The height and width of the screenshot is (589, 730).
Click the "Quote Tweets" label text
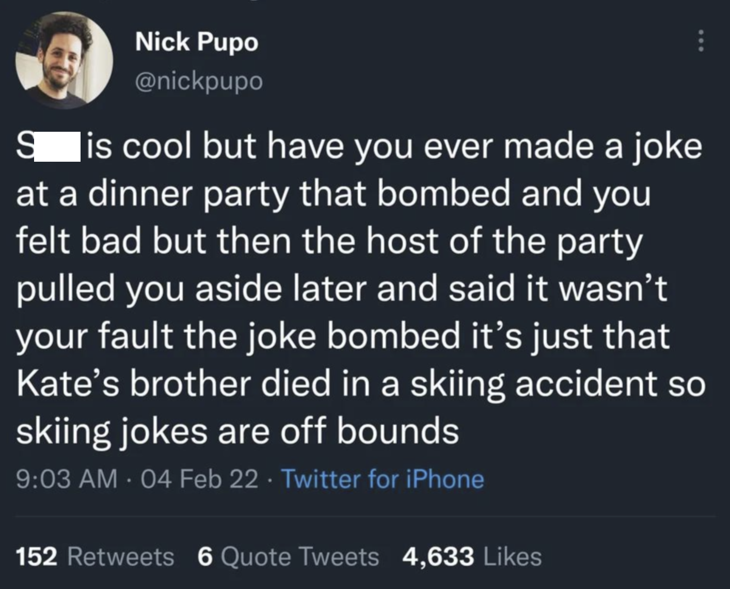299,556
